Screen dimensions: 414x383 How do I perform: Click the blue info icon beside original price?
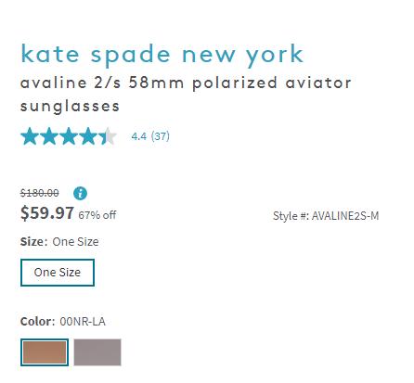pos(80,194)
